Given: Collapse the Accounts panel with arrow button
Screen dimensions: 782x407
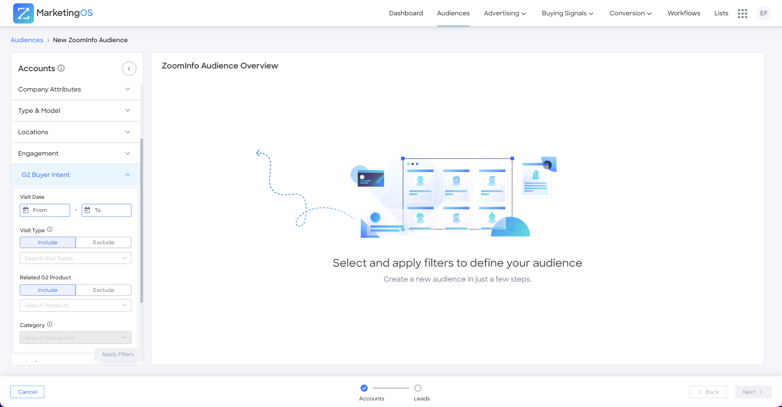Looking at the screenshot, I should pos(129,68).
